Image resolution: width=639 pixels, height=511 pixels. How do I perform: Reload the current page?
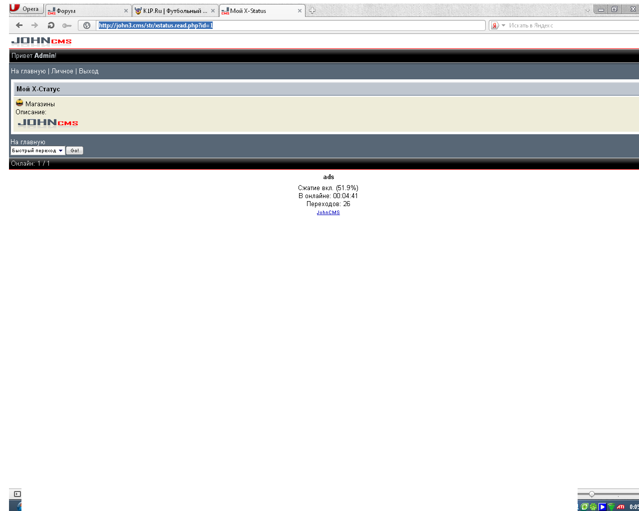(50, 25)
